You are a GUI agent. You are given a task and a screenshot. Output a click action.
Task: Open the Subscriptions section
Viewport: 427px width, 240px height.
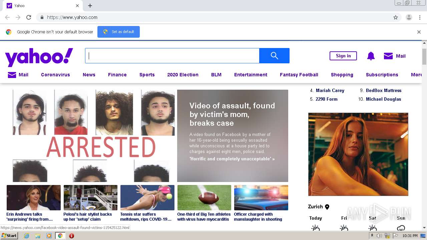point(382,75)
